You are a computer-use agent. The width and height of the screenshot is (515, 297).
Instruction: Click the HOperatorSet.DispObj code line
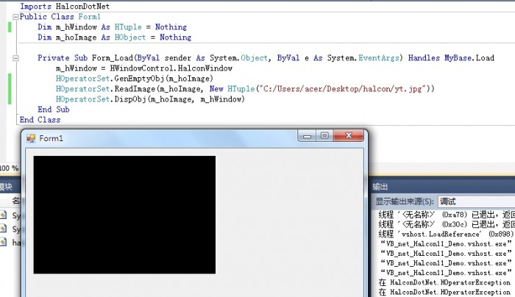[x=150, y=99]
